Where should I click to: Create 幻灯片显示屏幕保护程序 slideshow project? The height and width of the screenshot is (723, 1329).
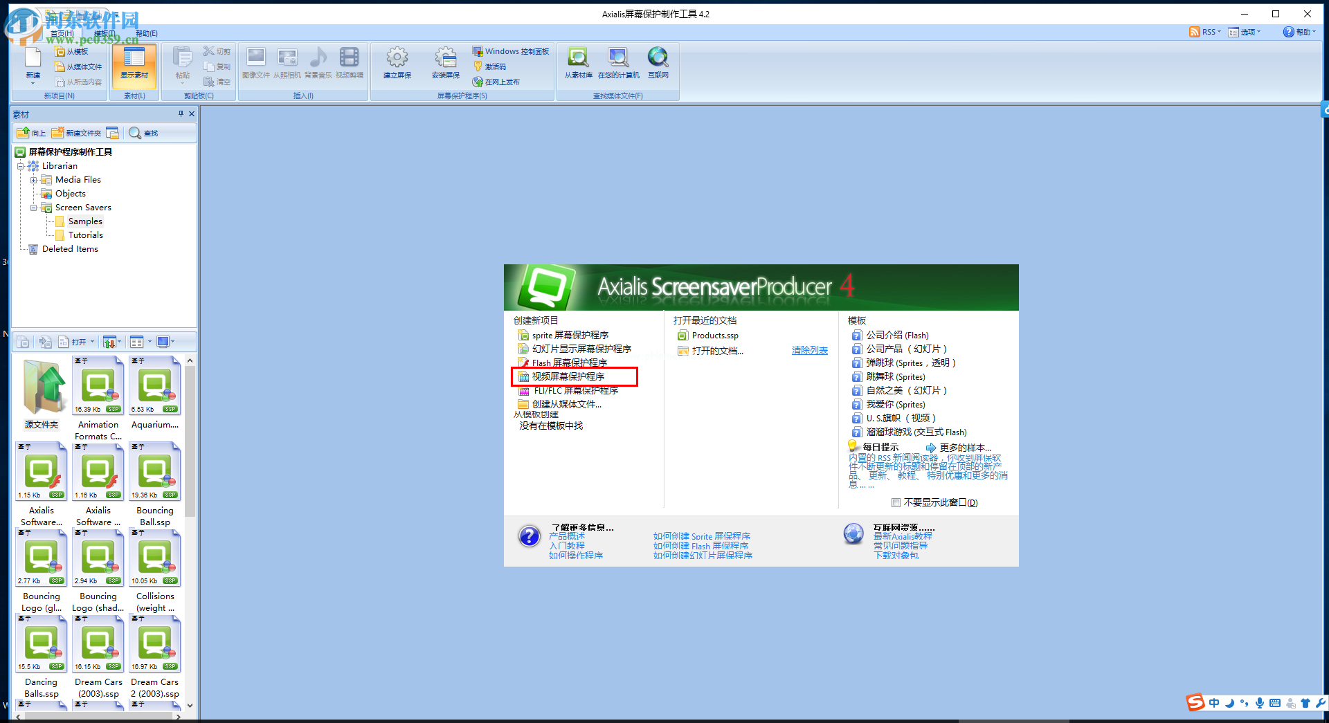pyautogui.click(x=581, y=349)
